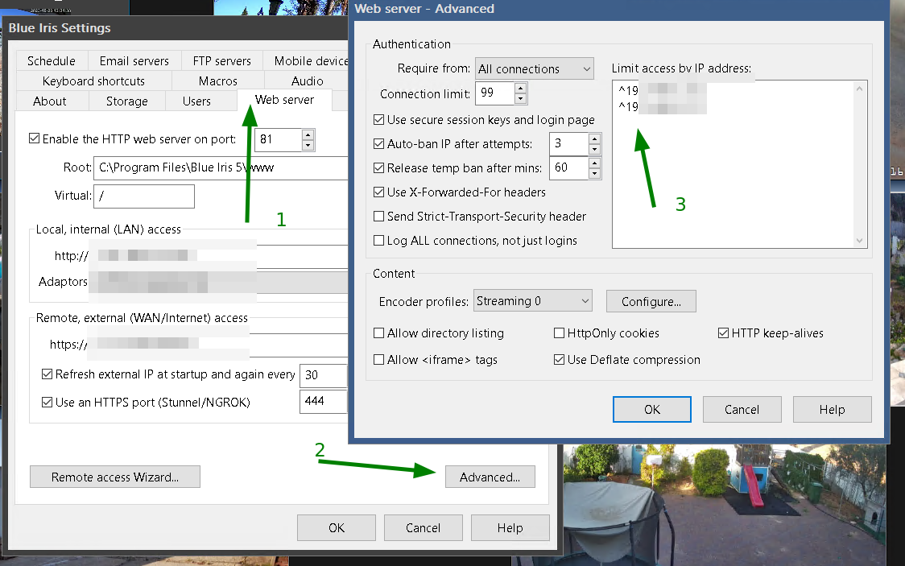Open the Remote access Wizard
Screen dimensions: 905x566
tap(114, 477)
